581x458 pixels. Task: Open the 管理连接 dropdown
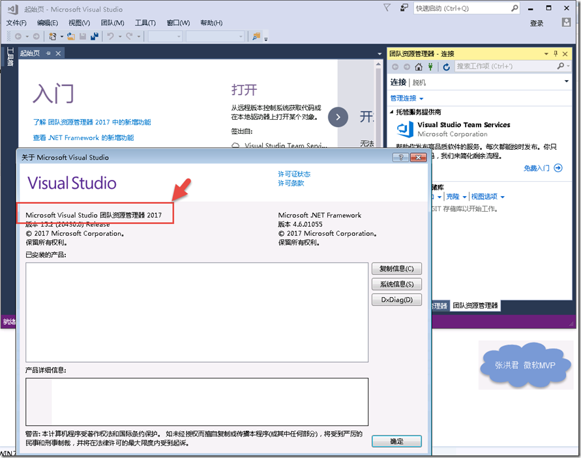[x=406, y=98]
